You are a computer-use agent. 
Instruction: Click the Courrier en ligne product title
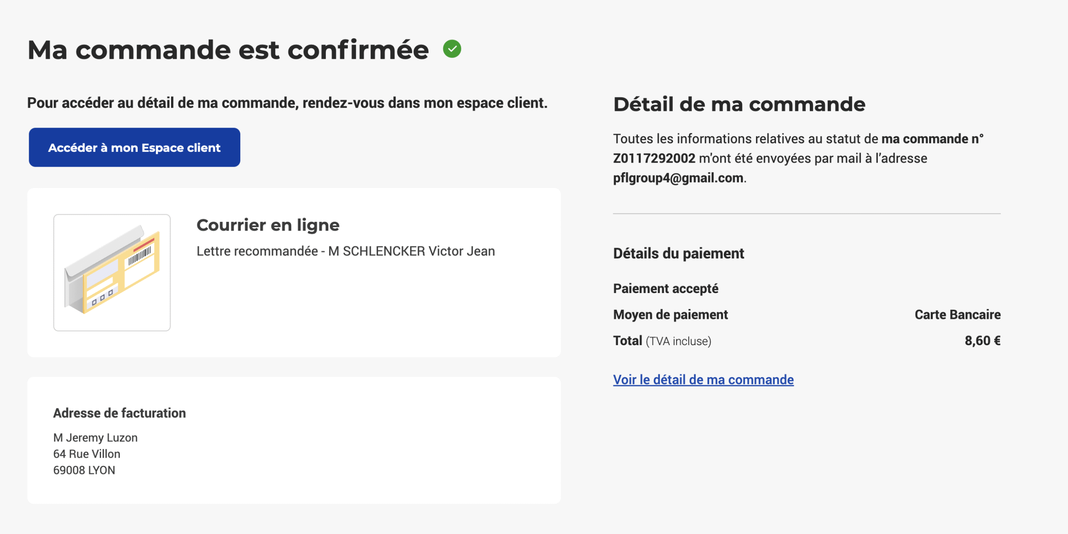pyautogui.click(x=268, y=225)
